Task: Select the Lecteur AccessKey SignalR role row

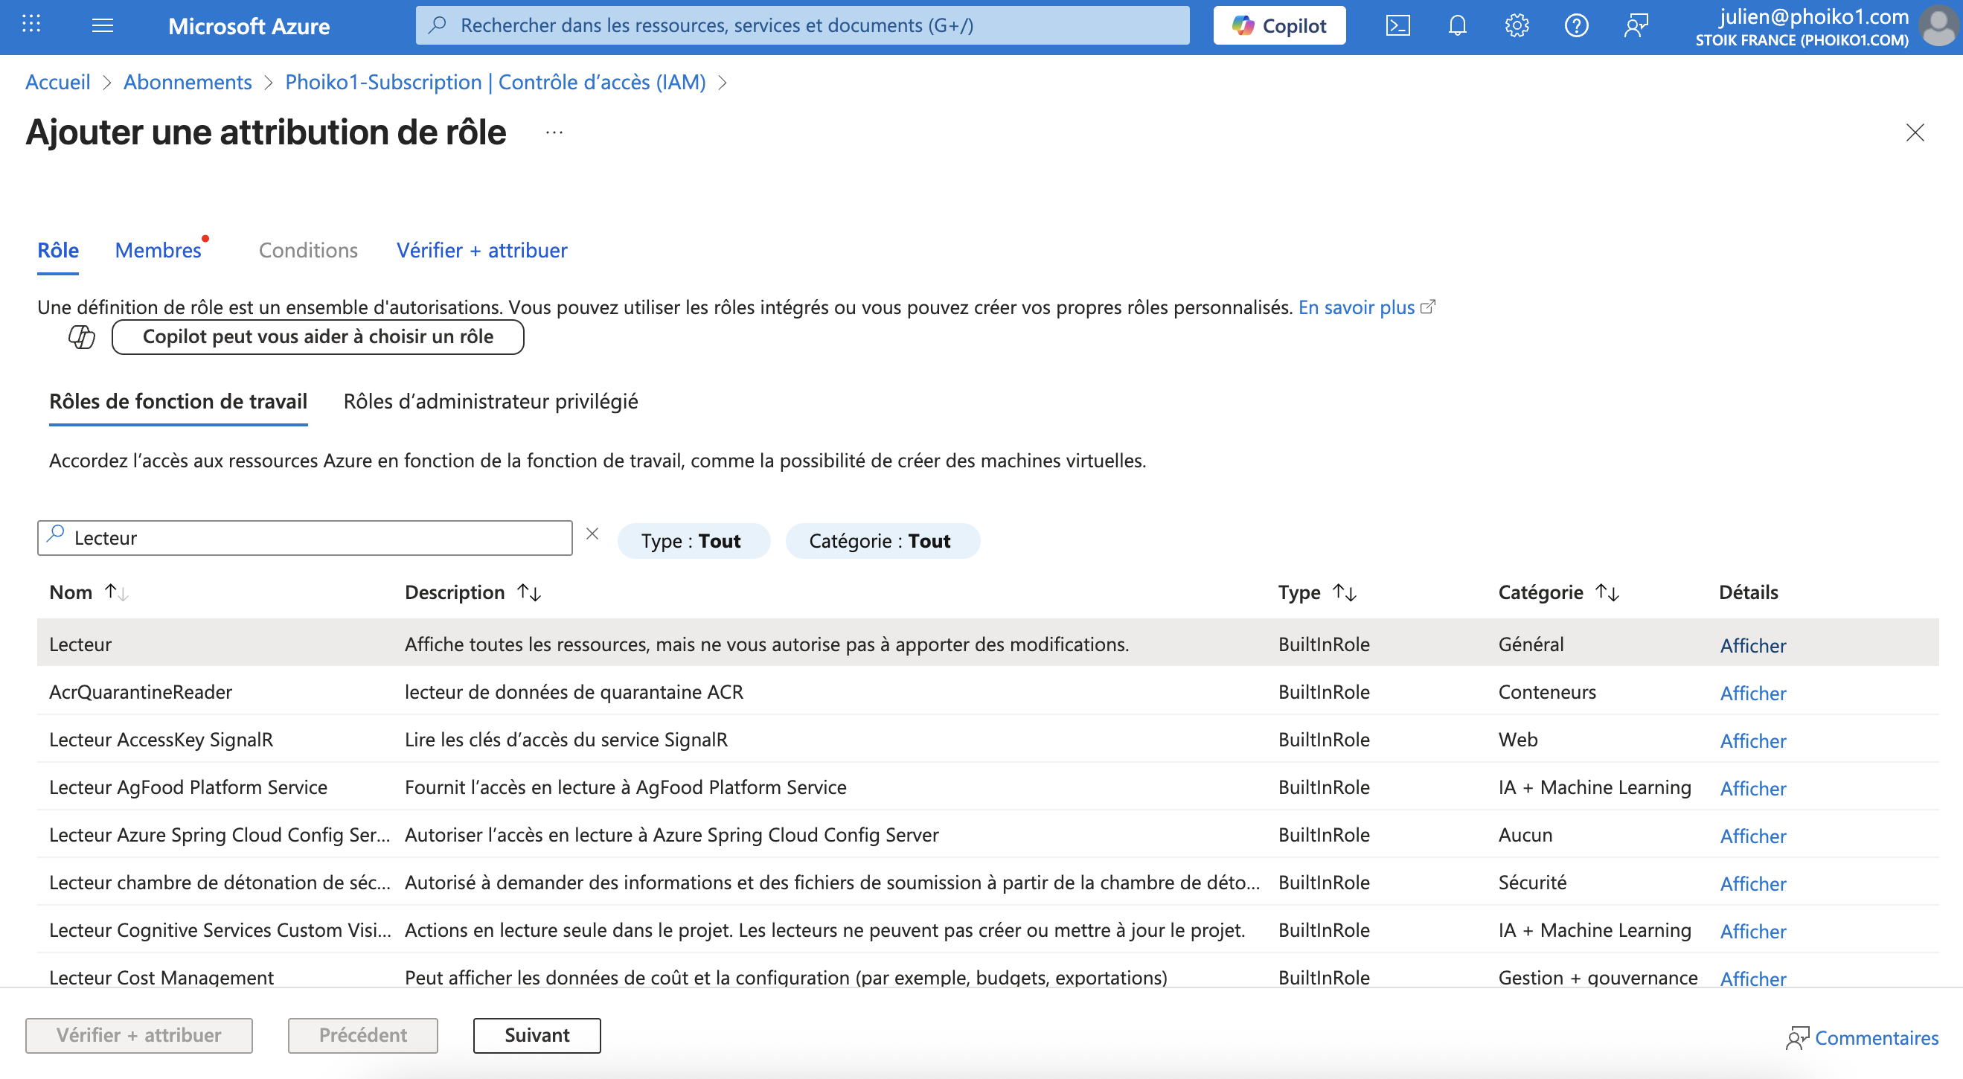Action: point(161,739)
